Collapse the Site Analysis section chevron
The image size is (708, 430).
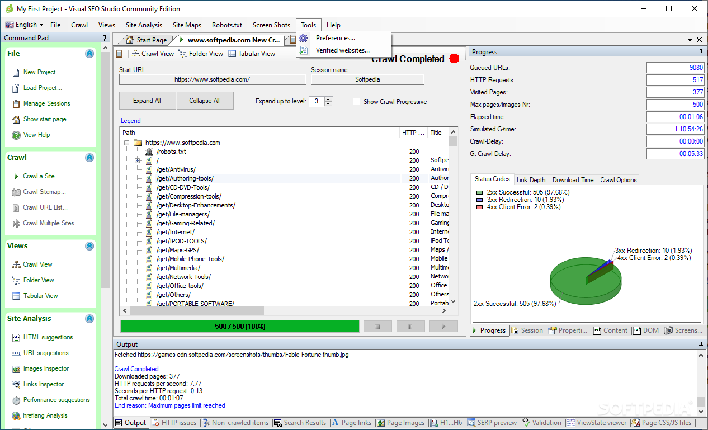[89, 319]
